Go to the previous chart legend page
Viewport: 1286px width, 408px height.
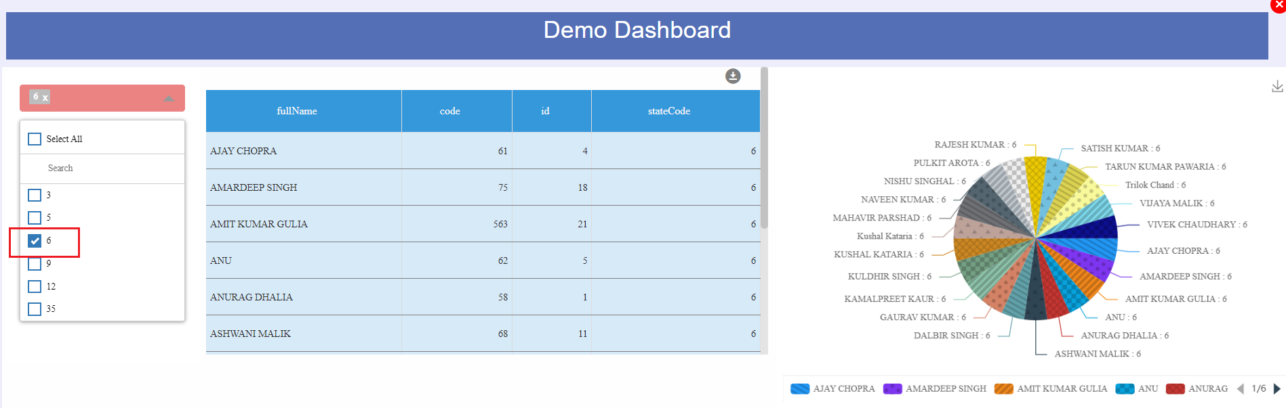[1241, 388]
